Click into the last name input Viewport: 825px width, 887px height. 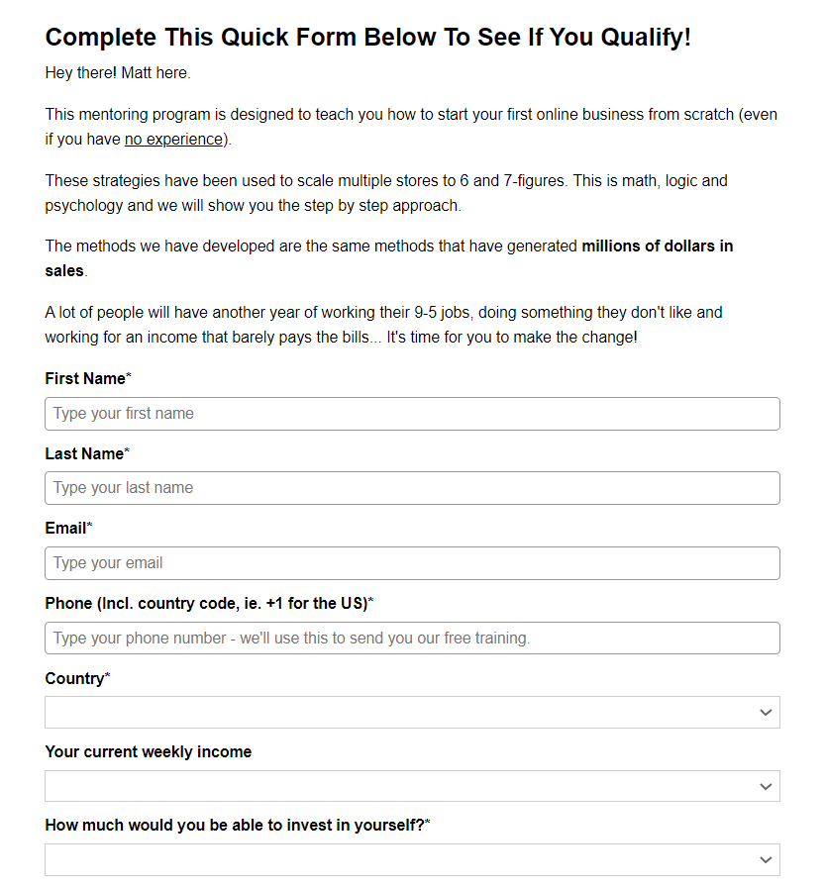point(412,488)
